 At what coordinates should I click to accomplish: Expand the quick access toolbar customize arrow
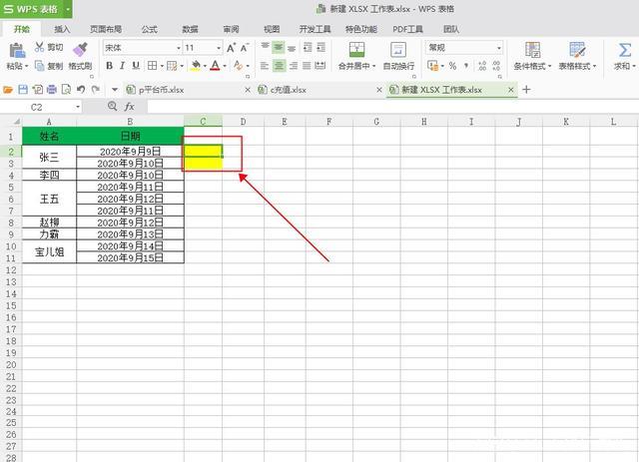tap(115, 89)
